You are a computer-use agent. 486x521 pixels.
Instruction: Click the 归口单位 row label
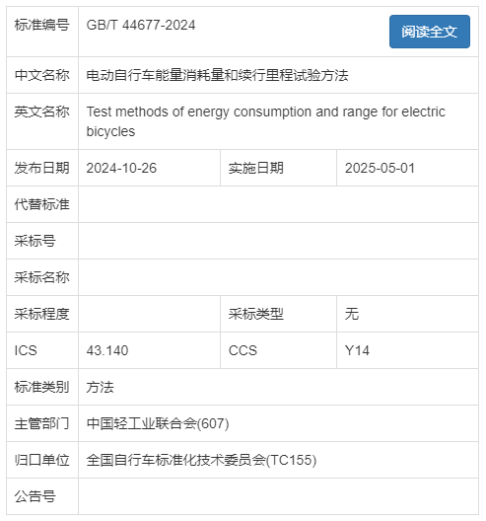pyautogui.click(x=41, y=460)
